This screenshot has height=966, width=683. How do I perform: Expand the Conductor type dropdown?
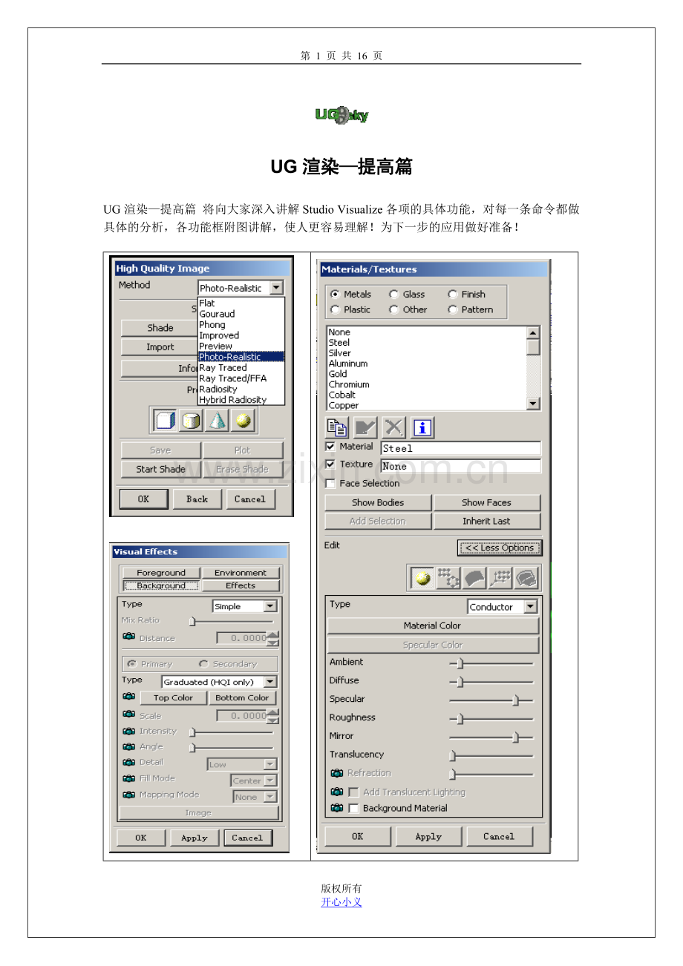pos(530,607)
